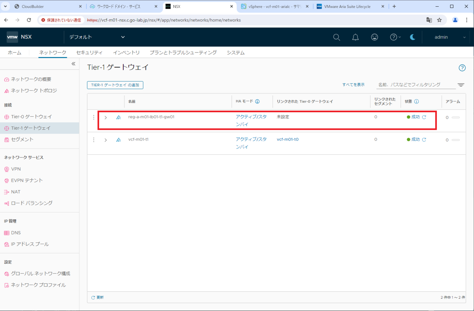Screen dimensions: 474x311
Task: Collapse the left sidebar with double chevron
Action: pyautogui.click(x=73, y=64)
